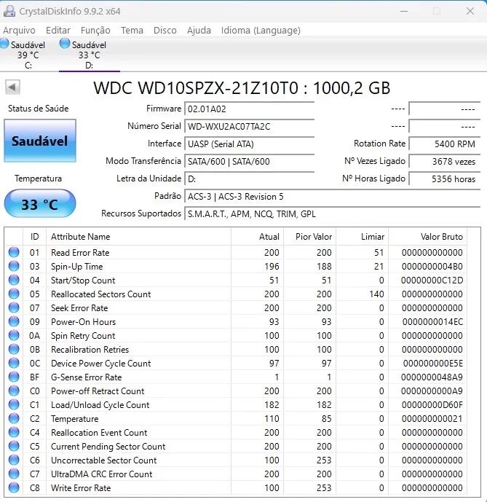Click the Valor Bruto column header
The height and width of the screenshot is (502, 487).
pos(427,237)
